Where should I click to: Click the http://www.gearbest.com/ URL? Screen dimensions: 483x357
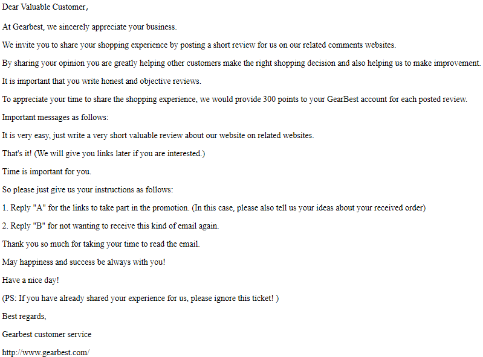click(45, 352)
